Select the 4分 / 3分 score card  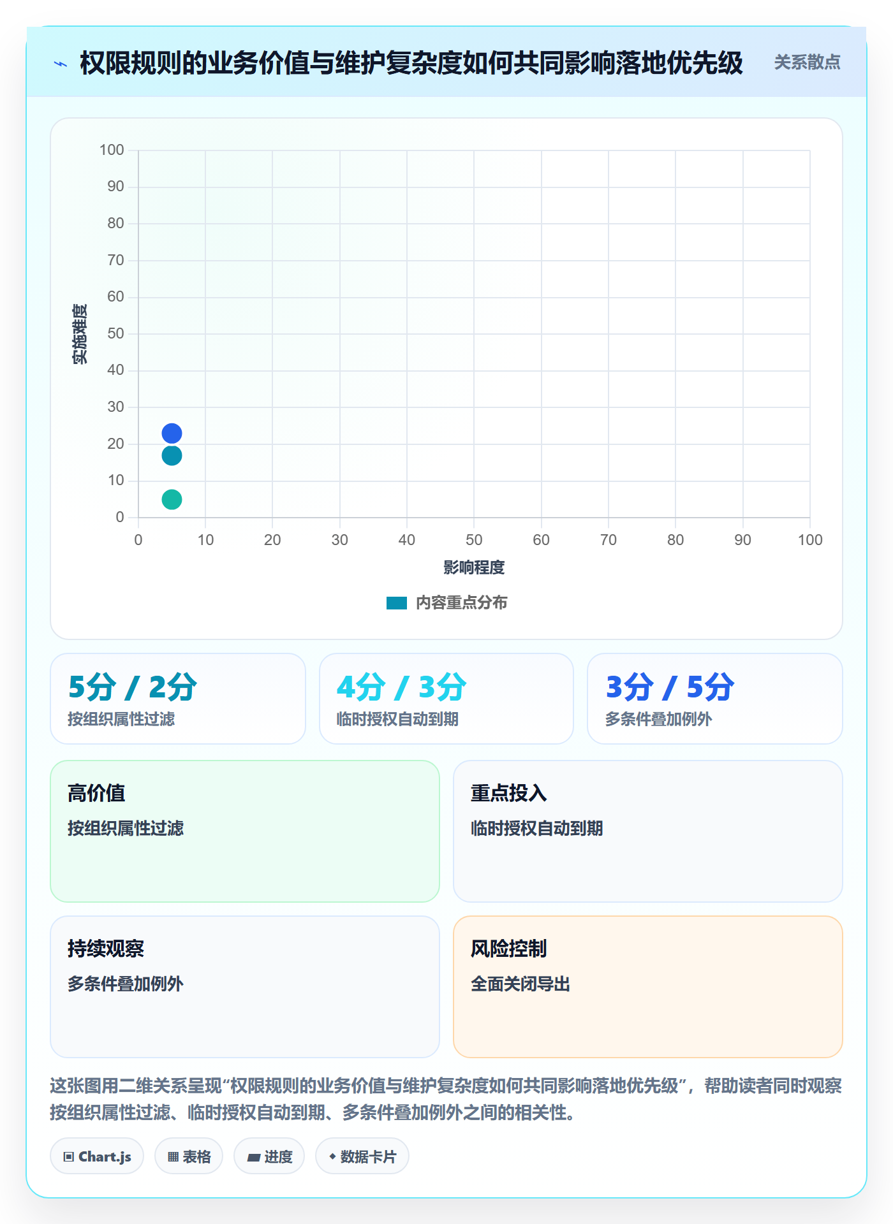coord(447,699)
